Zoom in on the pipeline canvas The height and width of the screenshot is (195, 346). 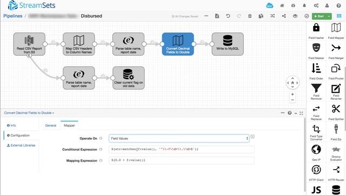click(x=292, y=94)
